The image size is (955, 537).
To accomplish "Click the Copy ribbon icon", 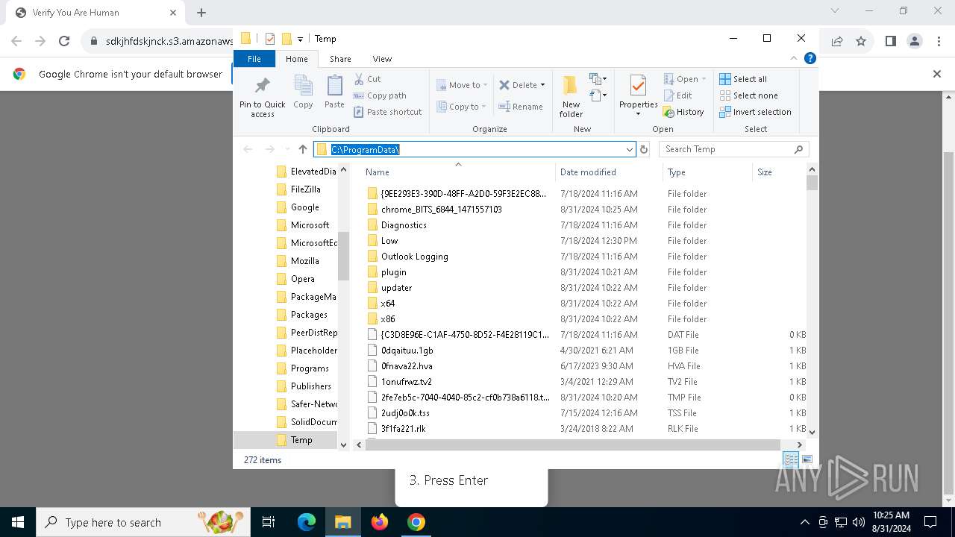I will point(303,92).
